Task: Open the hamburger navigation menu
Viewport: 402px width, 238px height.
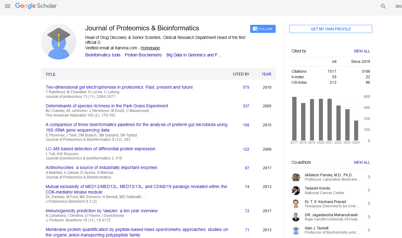Action: click(x=8, y=6)
